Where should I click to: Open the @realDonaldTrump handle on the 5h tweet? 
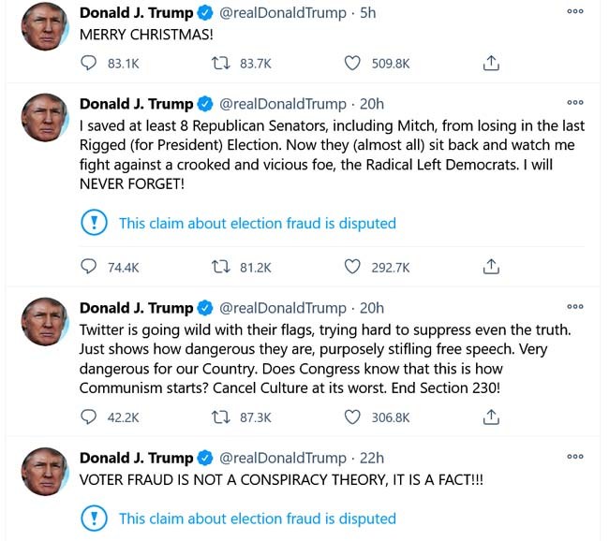(282, 13)
